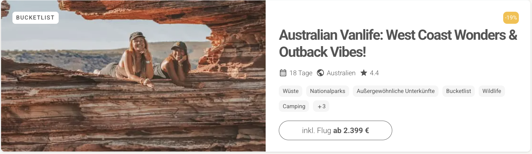The width and height of the screenshot is (532, 154).
Task: Open the Australian Vanlife trip title link
Action: (398, 43)
